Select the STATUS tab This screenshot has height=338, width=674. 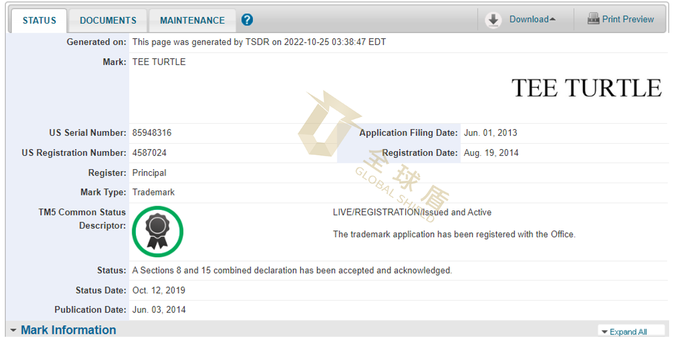coord(39,21)
